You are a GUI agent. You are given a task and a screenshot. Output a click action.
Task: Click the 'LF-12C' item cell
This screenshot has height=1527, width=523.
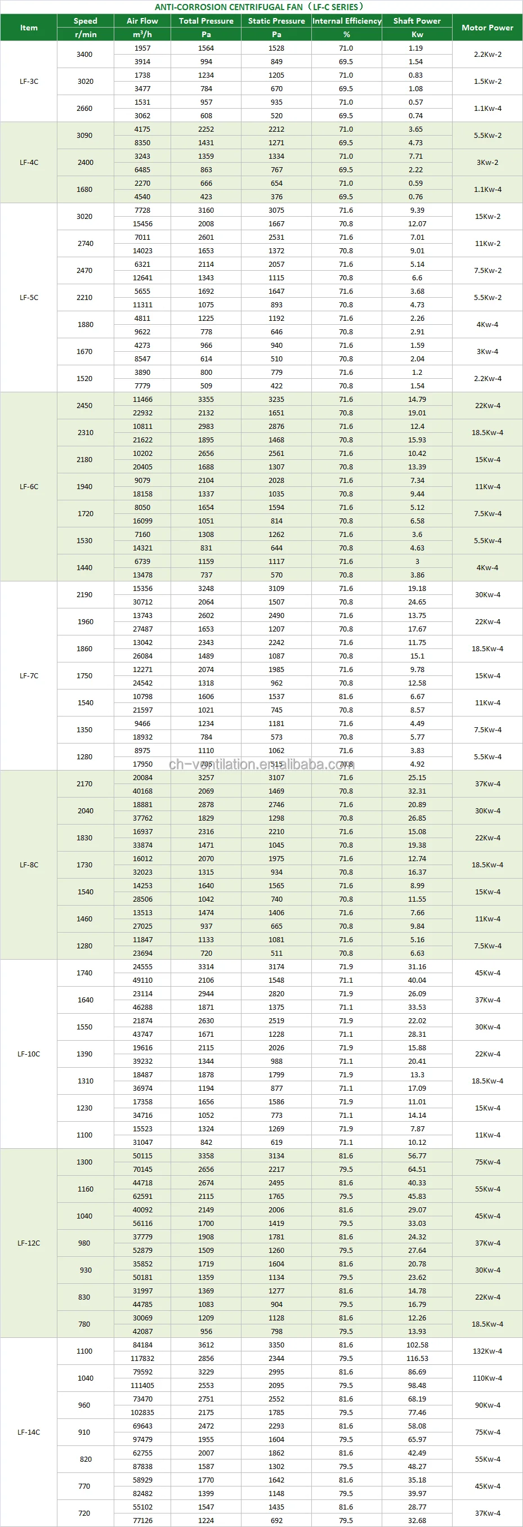(29, 1243)
